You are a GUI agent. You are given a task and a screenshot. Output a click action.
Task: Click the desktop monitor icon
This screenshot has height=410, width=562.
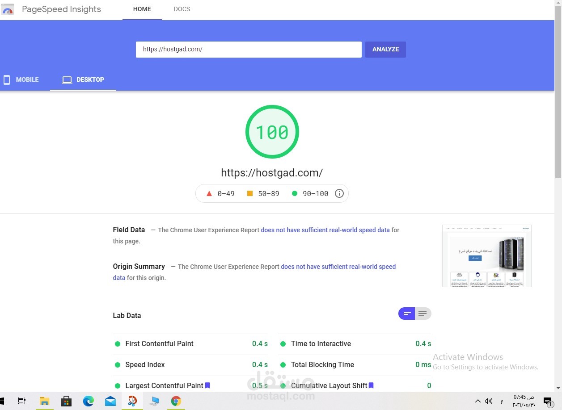67,80
